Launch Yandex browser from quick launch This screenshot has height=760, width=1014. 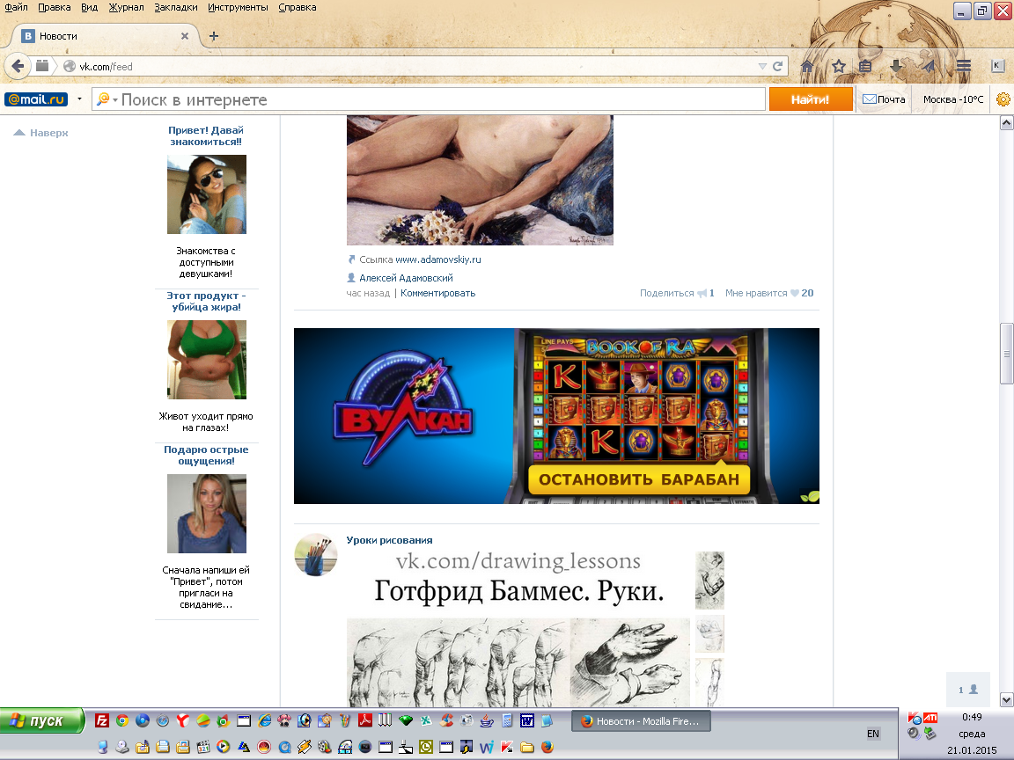[x=183, y=720]
